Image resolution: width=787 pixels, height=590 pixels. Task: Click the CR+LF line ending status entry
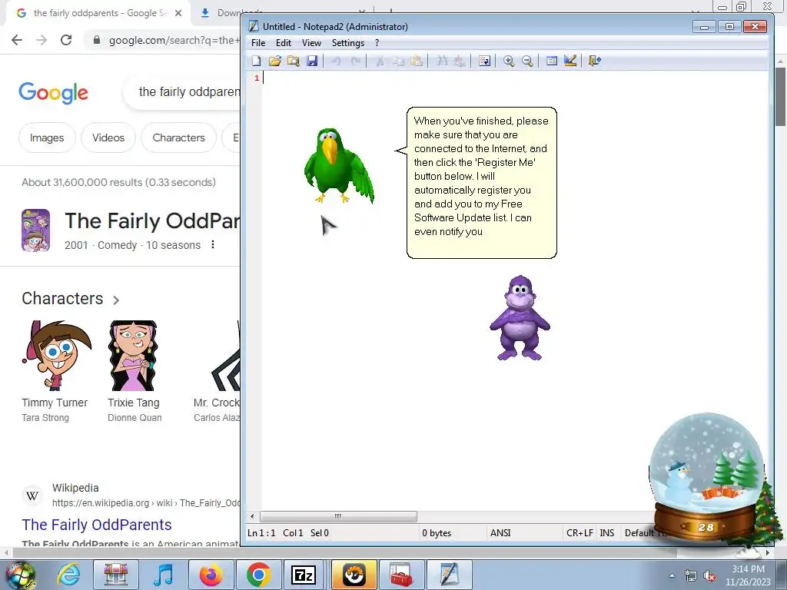(579, 533)
